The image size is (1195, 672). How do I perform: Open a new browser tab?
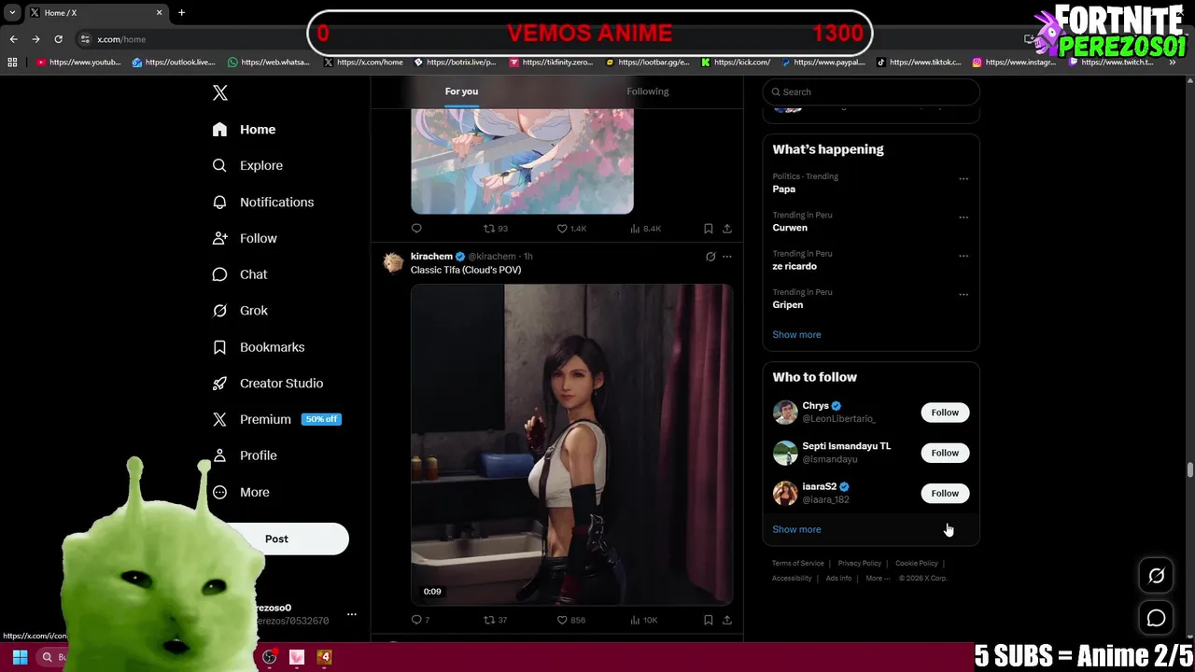click(181, 13)
